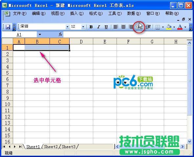The image size is (194, 157).
Task: Click the fx insert function icon
Action: (60, 34)
